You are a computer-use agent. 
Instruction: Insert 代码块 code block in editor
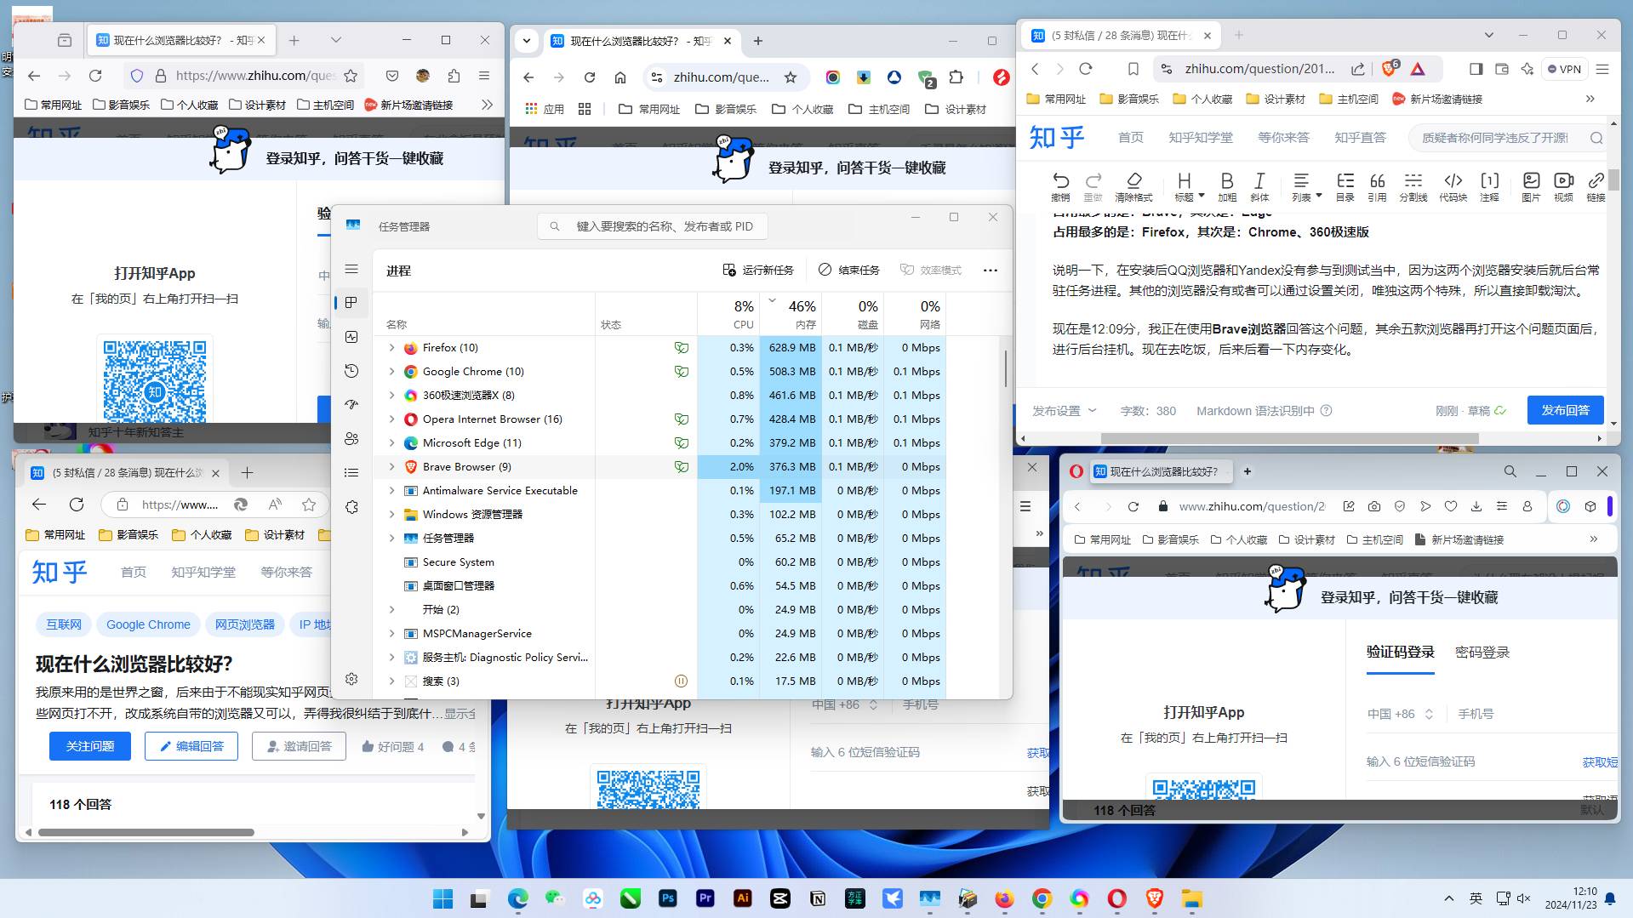click(1453, 186)
